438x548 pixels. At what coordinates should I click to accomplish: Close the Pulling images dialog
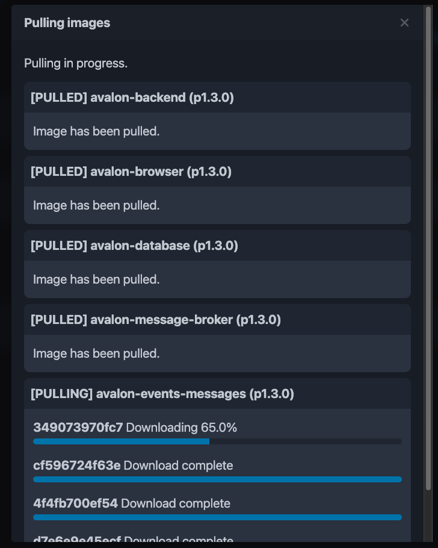point(404,23)
